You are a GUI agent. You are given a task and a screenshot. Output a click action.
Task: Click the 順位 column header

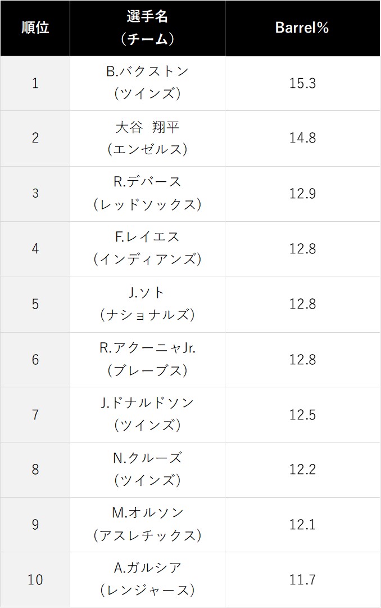point(35,28)
